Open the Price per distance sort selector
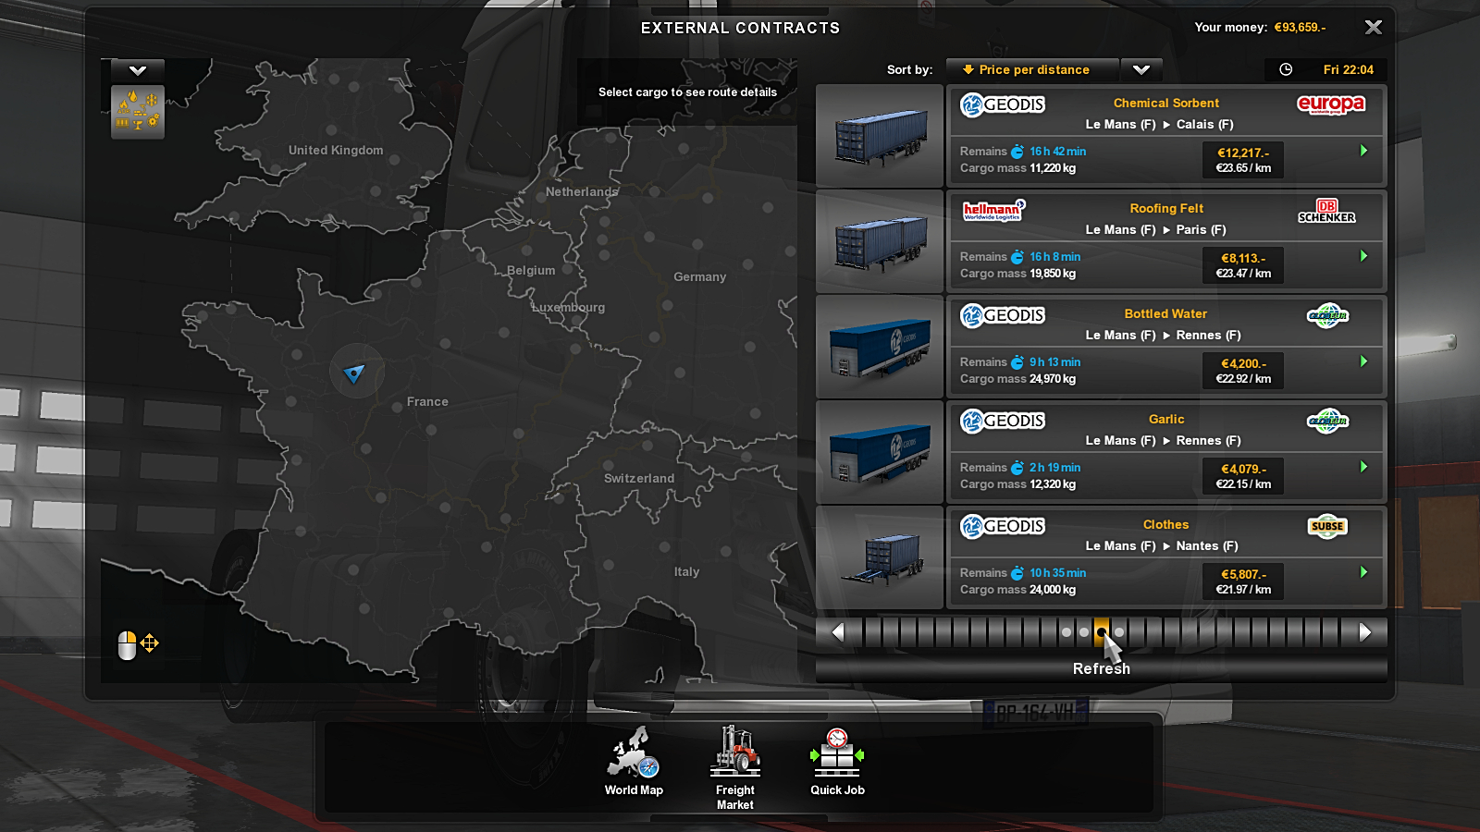This screenshot has width=1480, height=832. pos(1032,69)
